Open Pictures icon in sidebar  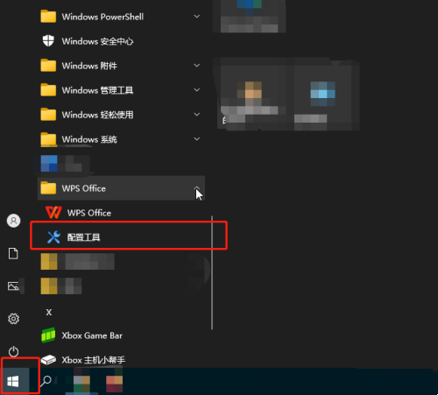(x=13, y=286)
